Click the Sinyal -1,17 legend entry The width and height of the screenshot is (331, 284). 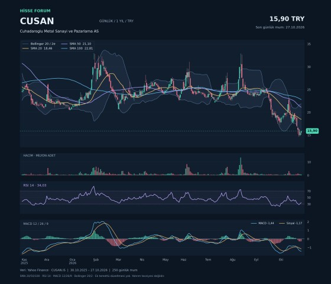tap(291, 223)
